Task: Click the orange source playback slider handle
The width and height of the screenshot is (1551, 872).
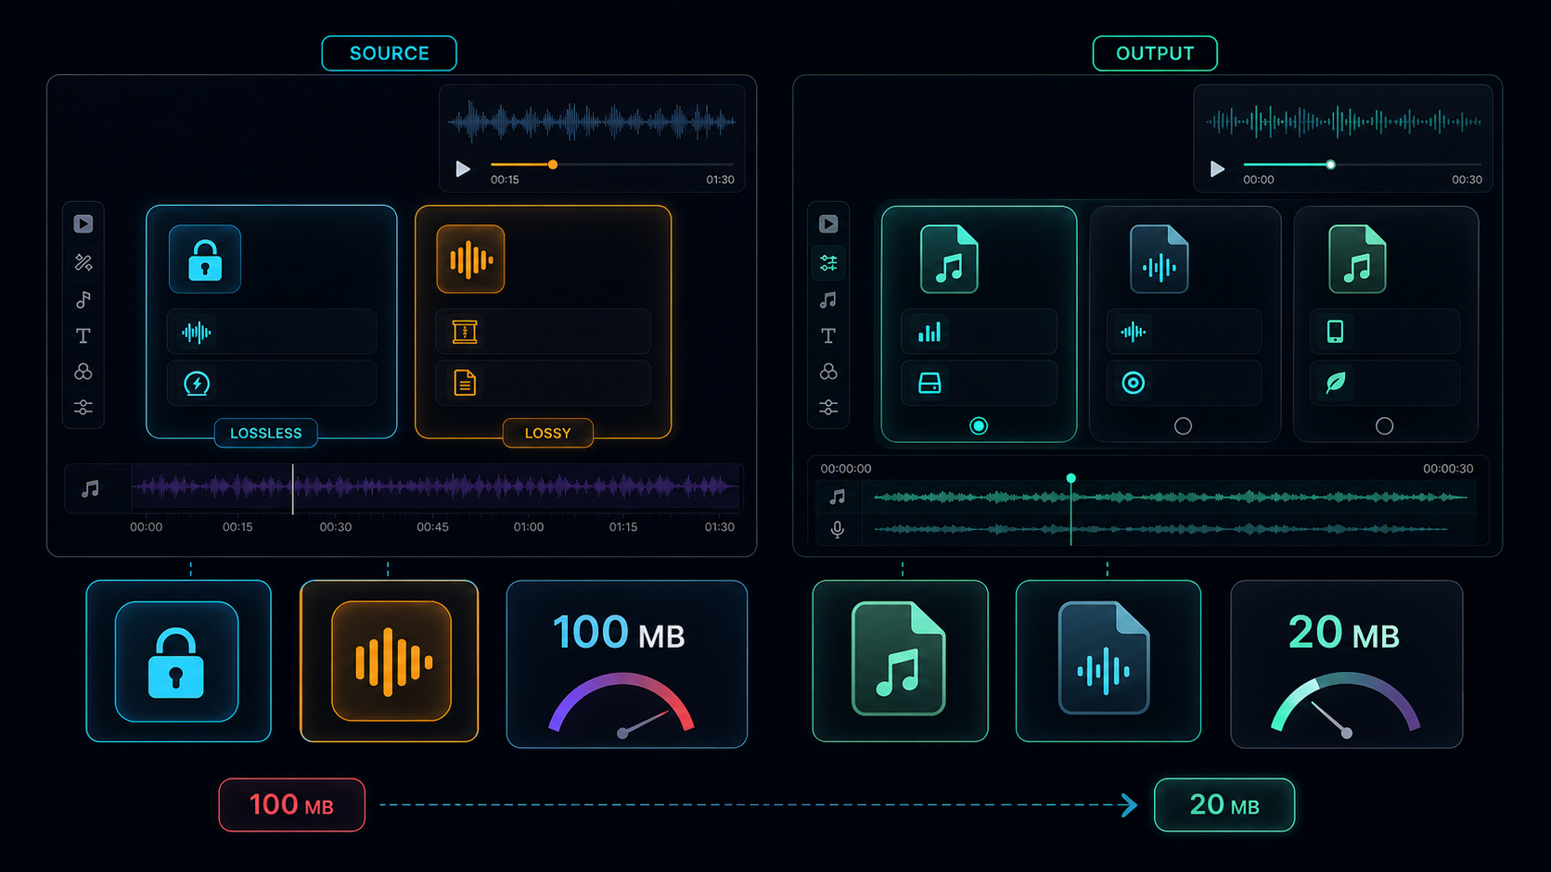Action: 553,165
